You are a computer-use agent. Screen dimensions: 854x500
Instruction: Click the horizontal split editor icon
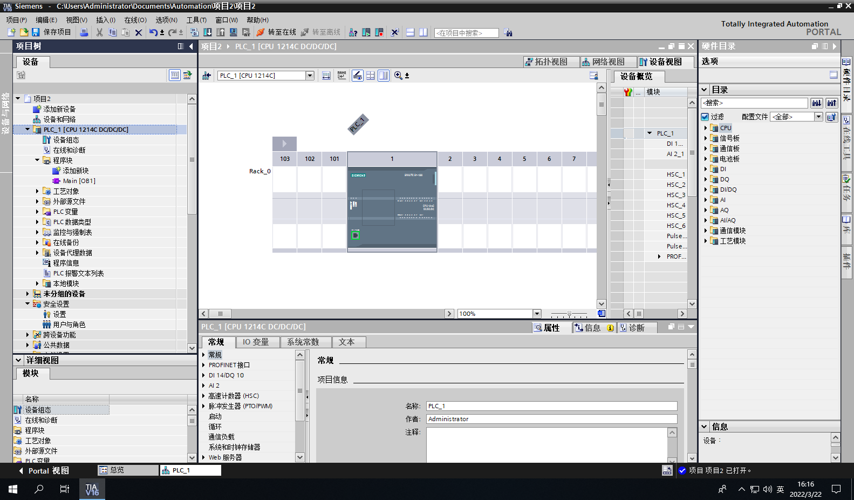tap(411, 32)
